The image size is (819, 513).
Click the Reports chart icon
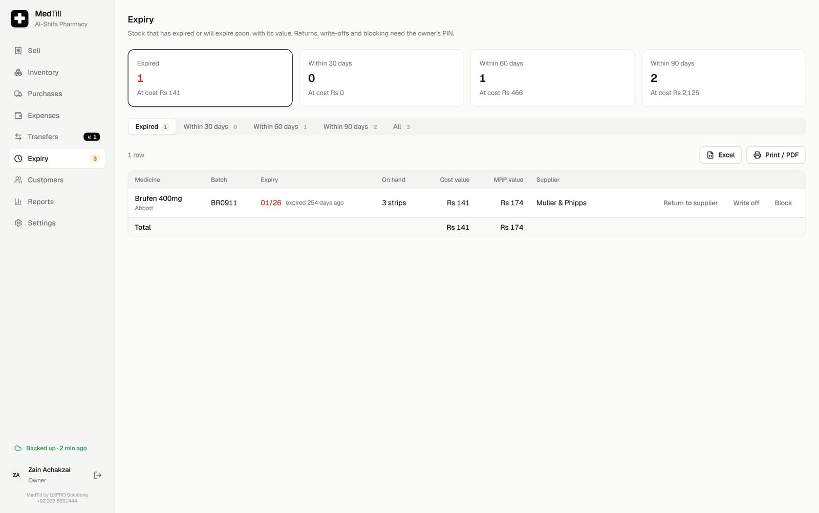click(18, 202)
